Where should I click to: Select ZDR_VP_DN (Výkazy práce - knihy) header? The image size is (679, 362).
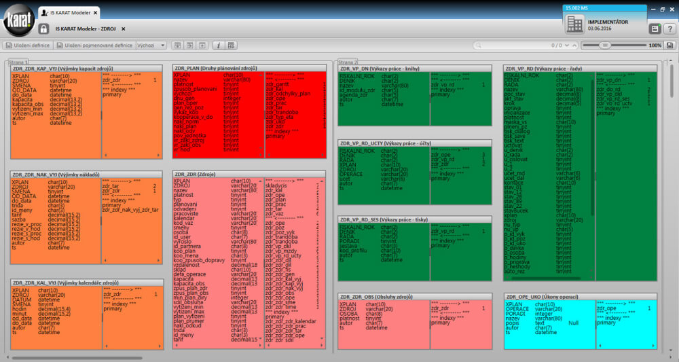click(x=415, y=69)
